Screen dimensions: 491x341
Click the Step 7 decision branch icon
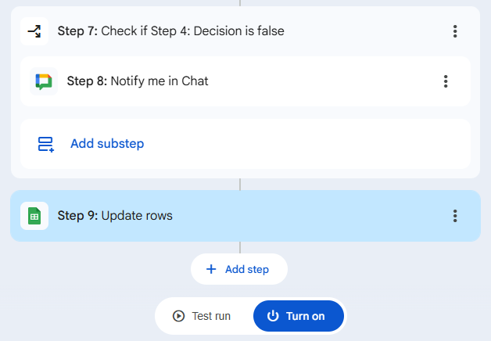pos(34,31)
